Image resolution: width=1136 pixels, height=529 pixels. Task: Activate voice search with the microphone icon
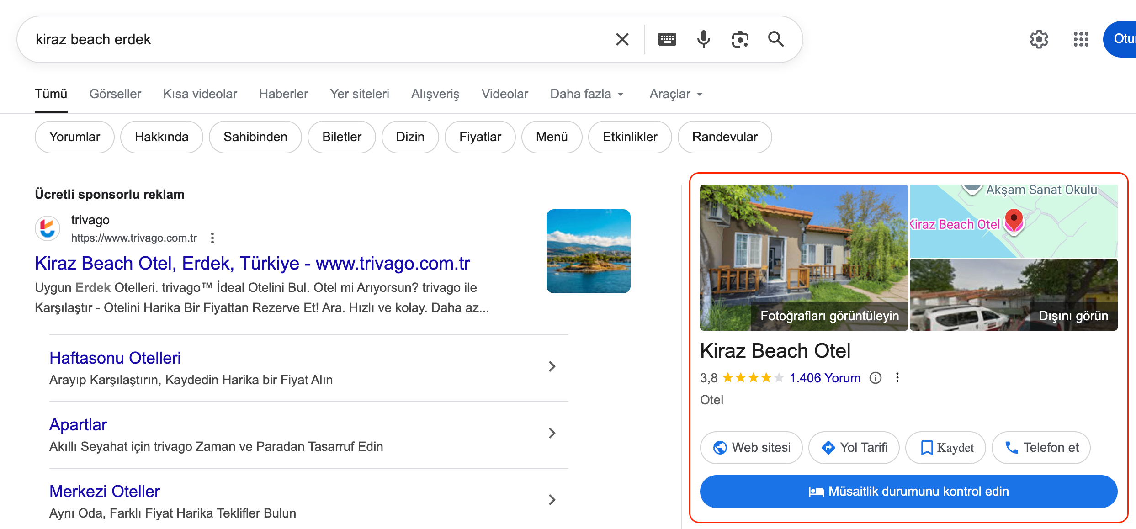703,39
